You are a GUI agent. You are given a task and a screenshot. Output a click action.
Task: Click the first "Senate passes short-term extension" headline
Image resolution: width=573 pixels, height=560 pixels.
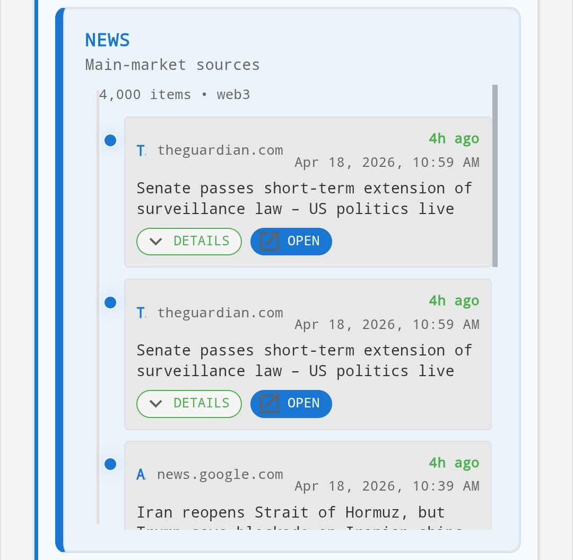(x=304, y=199)
